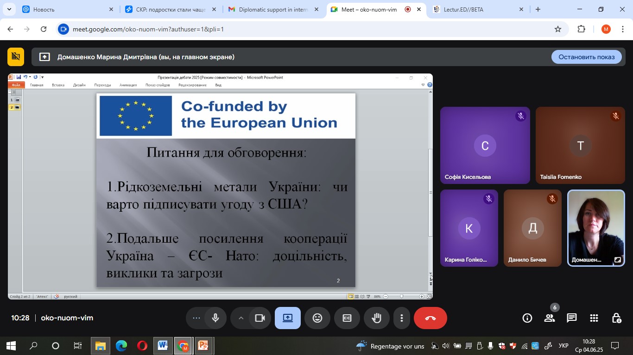Show the participants list
Screen dimensions: 633x355
(550, 318)
